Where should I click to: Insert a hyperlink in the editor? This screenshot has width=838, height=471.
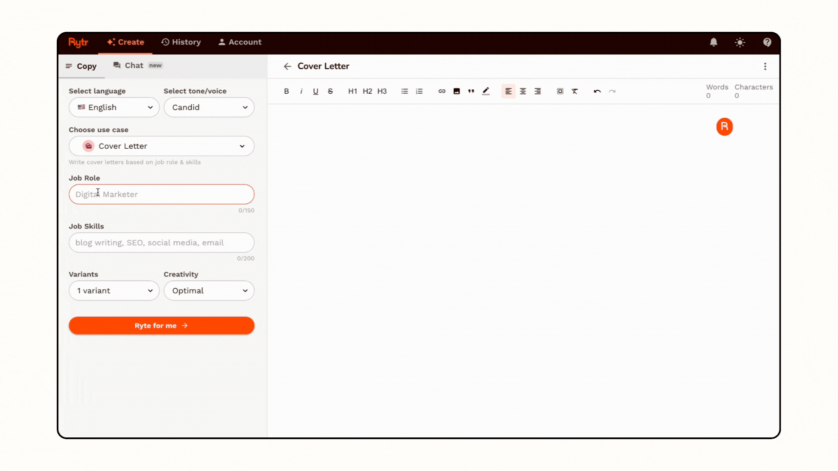tap(442, 91)
